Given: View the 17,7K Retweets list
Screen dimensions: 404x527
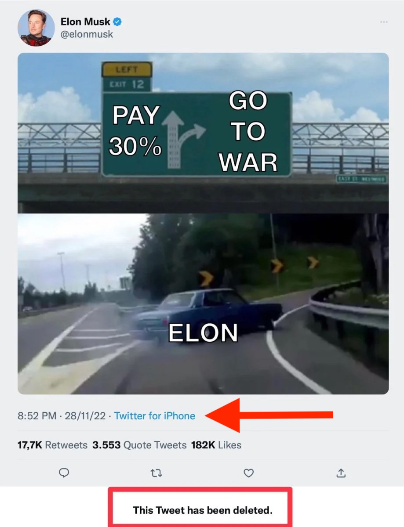Looking at the screenshot, I should pos(53,445).
